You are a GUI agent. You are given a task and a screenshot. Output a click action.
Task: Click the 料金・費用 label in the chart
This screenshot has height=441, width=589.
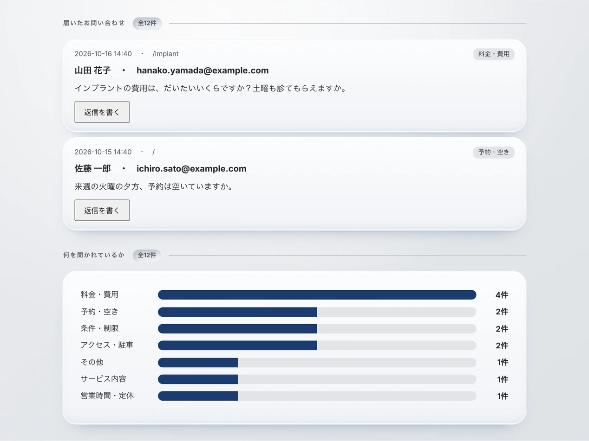click(100, 294)
